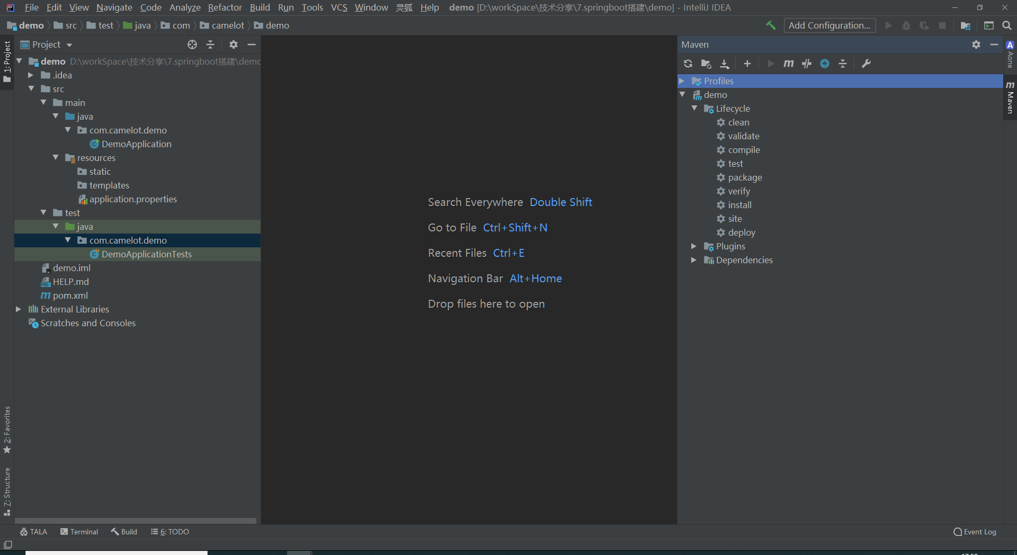Click Run with Coverage icon
The width and height of the screenshot is (1017, 555).
924,25
